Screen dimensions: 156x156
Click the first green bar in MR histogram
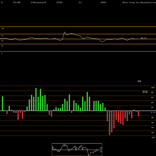click(2, 104)
